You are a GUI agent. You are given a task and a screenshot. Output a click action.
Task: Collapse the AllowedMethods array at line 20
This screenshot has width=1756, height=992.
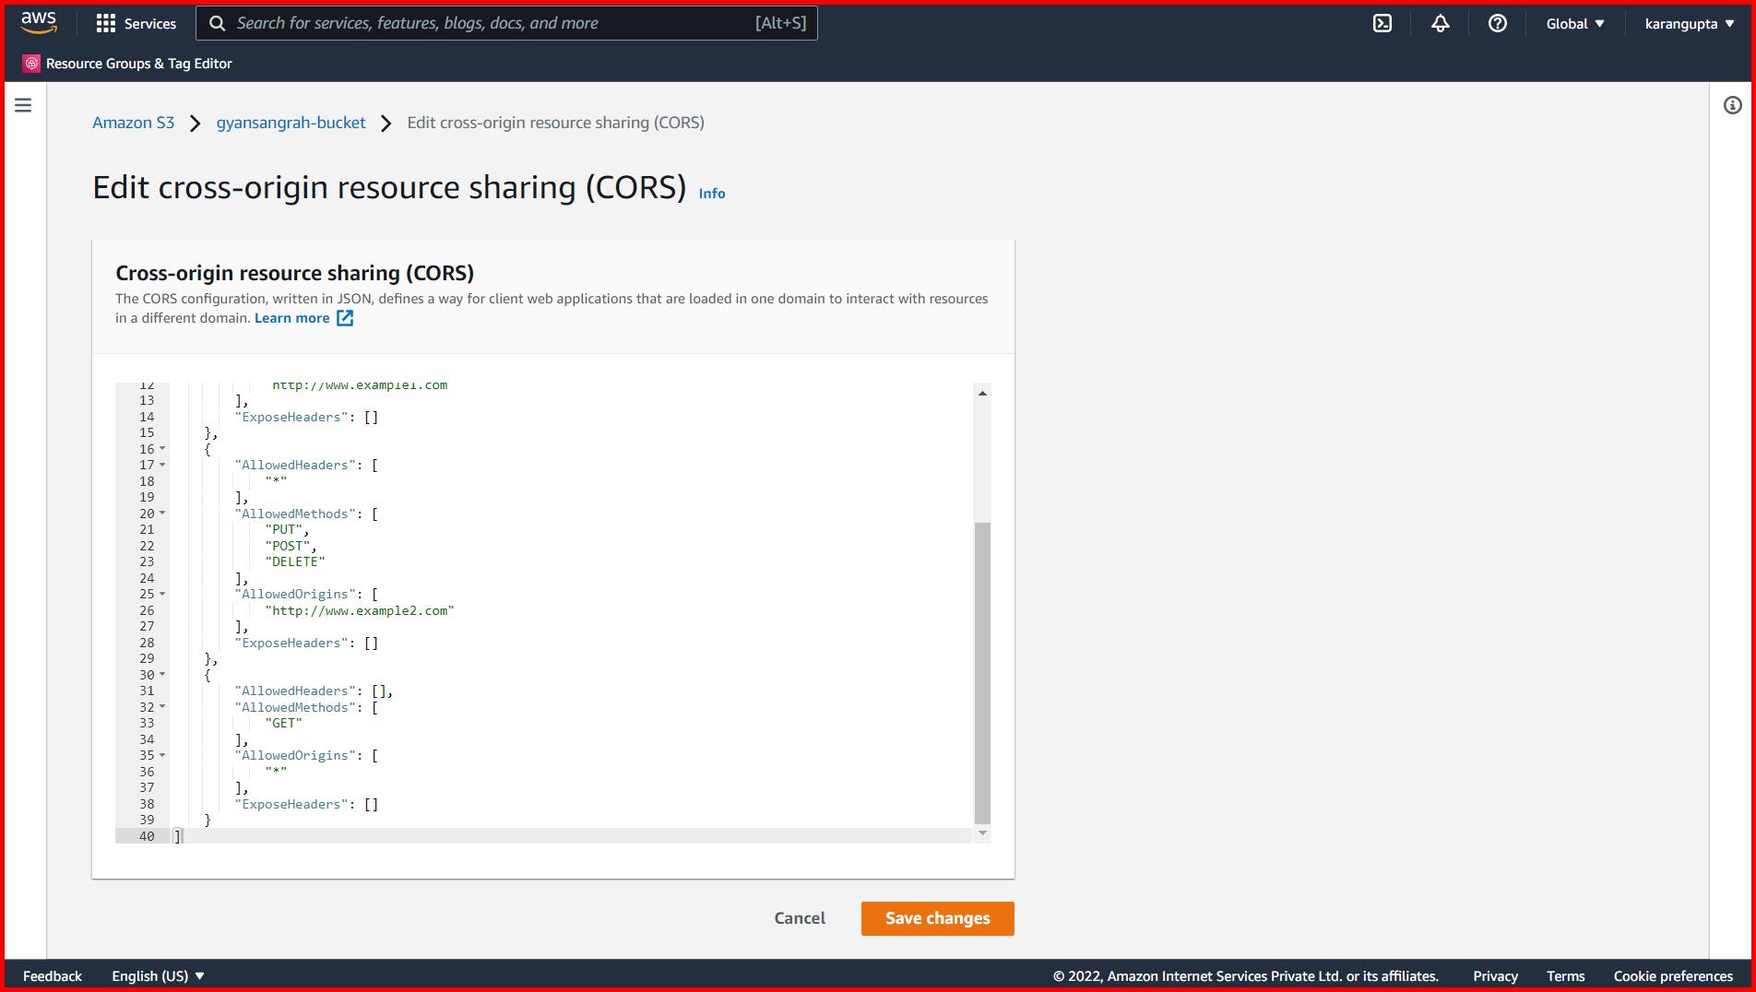[162, 514]
